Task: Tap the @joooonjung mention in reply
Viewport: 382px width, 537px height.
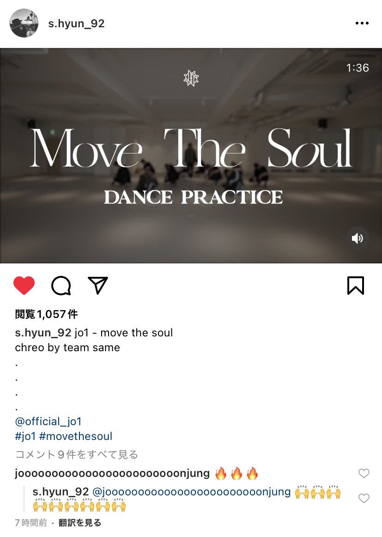Action: click(x=192, y=492)
